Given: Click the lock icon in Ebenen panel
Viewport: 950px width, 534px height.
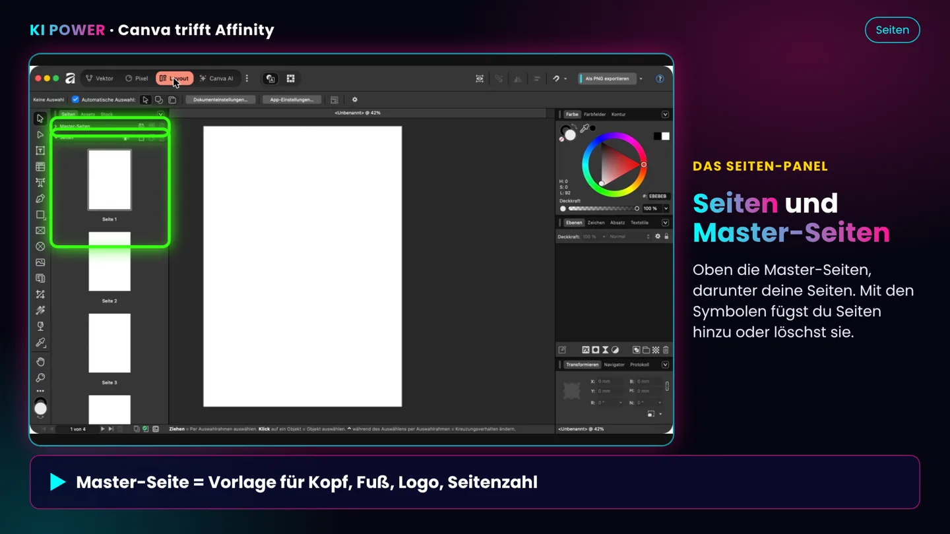Looking at the screenshot, I should tap(666, 236).
